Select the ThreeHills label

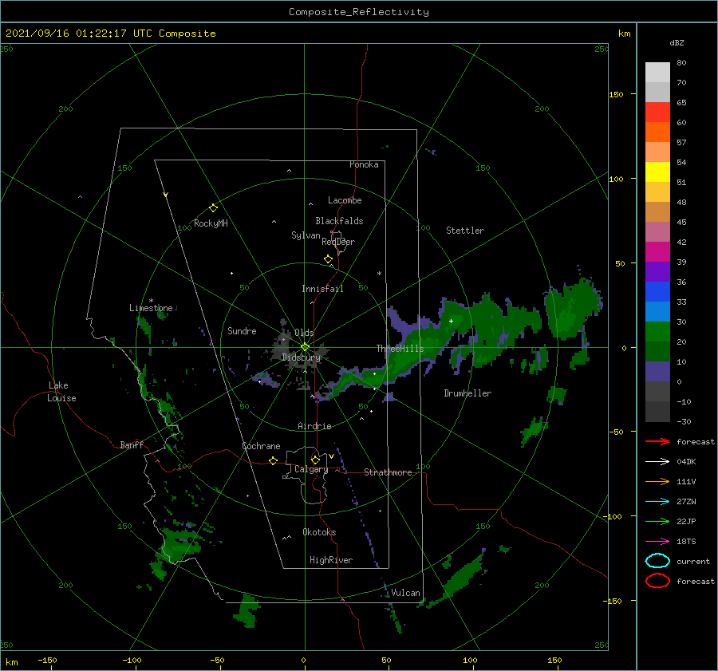(400, 349)
